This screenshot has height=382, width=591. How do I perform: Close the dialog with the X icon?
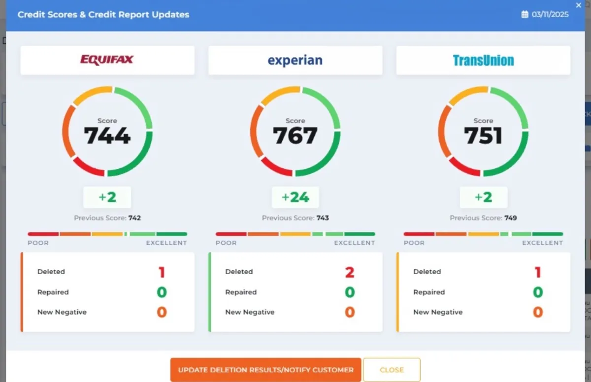coord(579,5)
